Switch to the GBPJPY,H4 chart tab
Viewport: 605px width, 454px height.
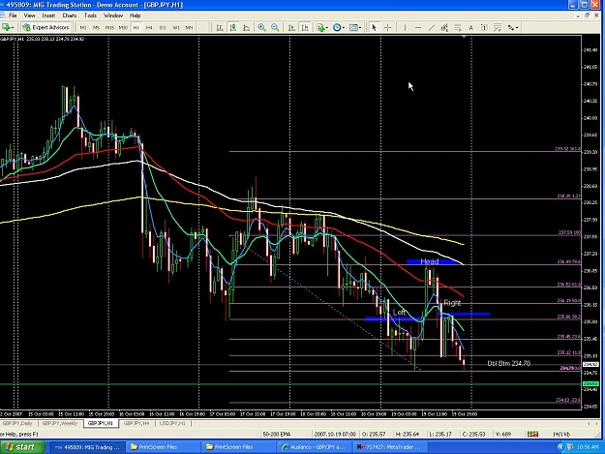click(x=136, y=424)
